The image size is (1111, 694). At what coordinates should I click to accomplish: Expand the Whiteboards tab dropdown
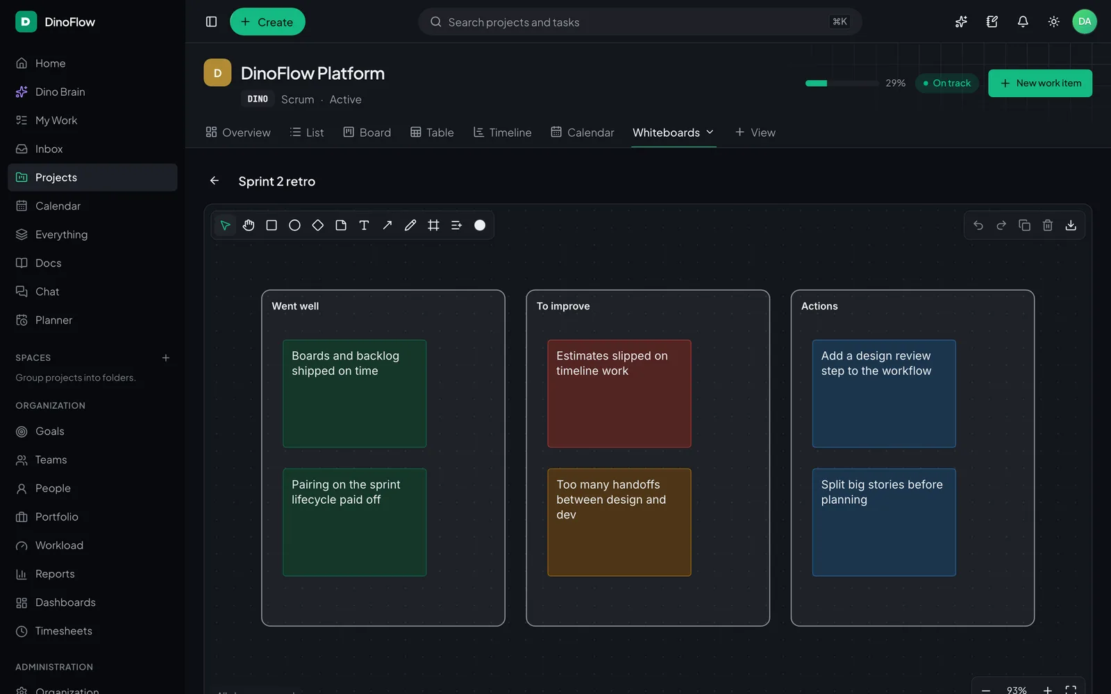tap(710, 133)
